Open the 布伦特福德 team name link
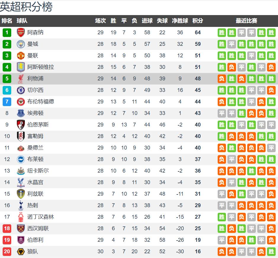 41,102
